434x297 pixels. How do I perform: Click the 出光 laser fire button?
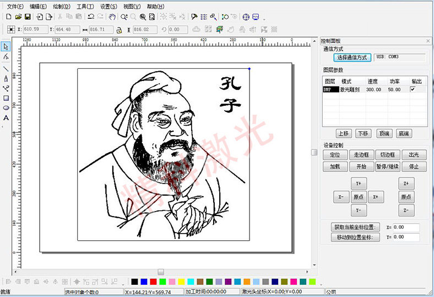click(x=414, y=155)
